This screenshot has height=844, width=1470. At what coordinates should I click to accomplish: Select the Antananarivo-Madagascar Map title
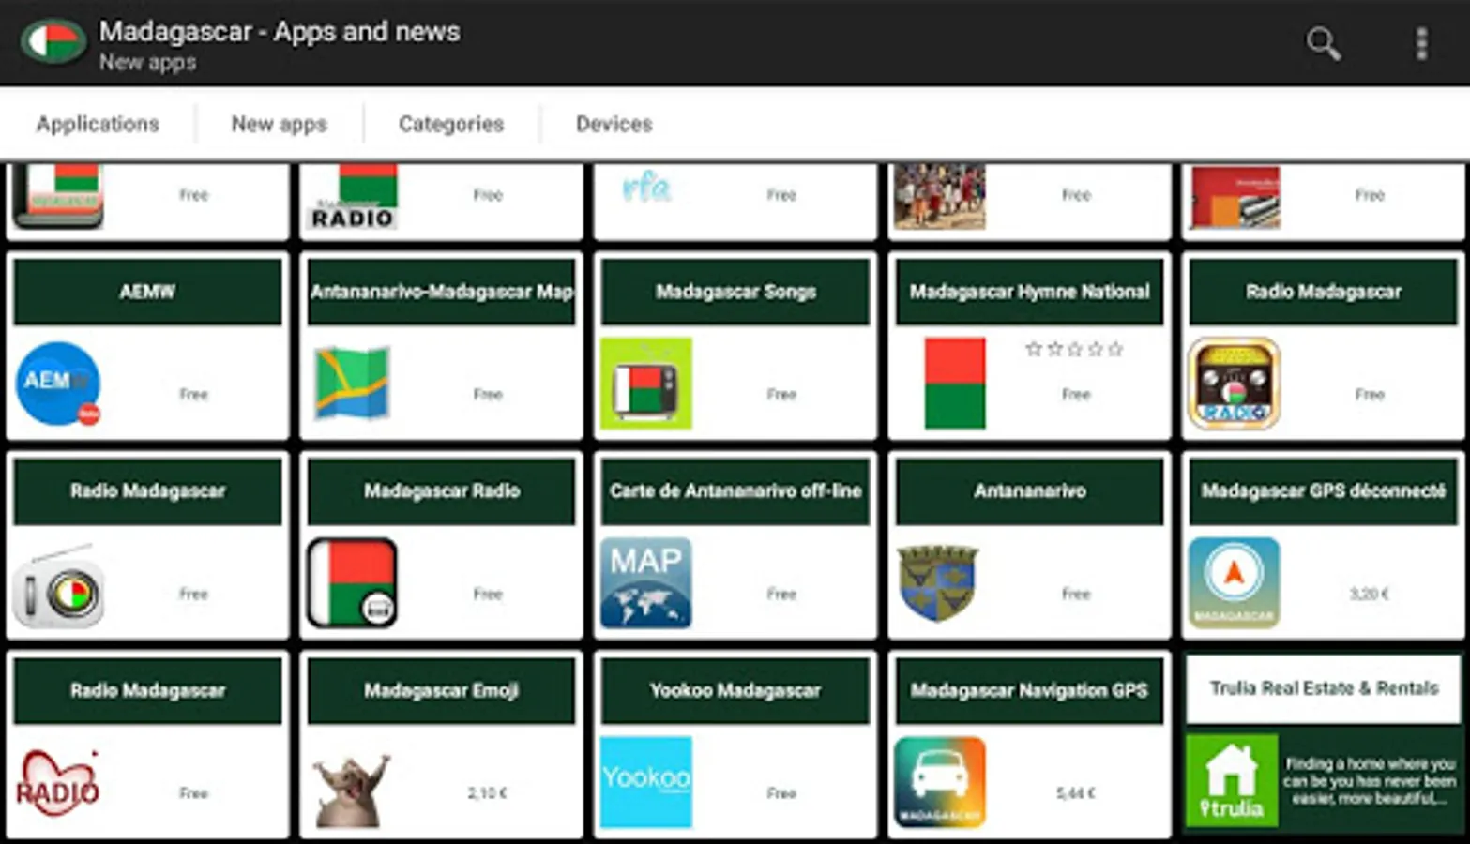point(441,292)
